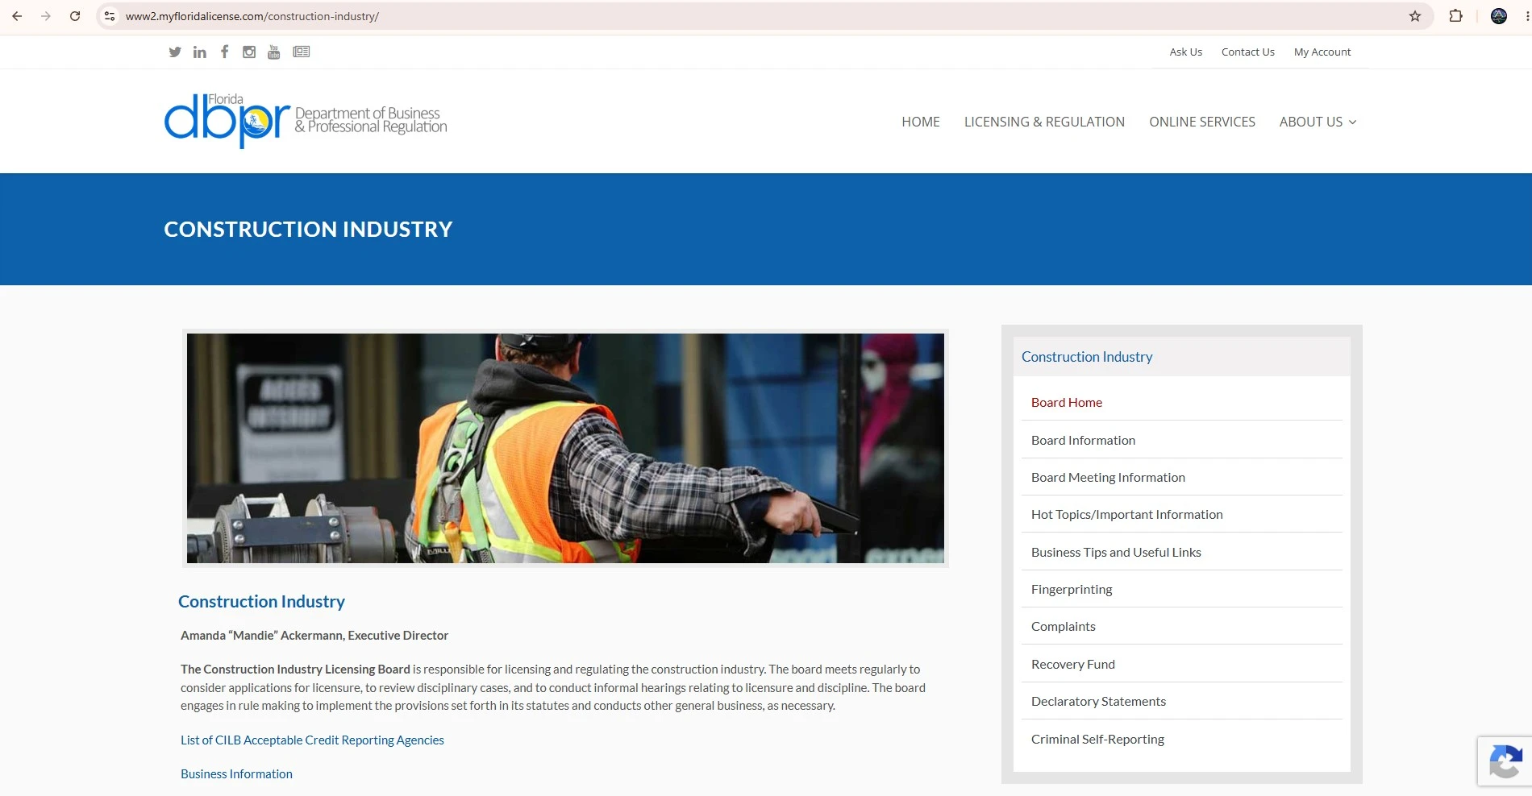
Task: Reload the page with the refresh icon
Action: click(75, 16)
